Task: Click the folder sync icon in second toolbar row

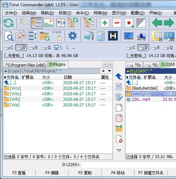Action: click(x=45, y=36)
